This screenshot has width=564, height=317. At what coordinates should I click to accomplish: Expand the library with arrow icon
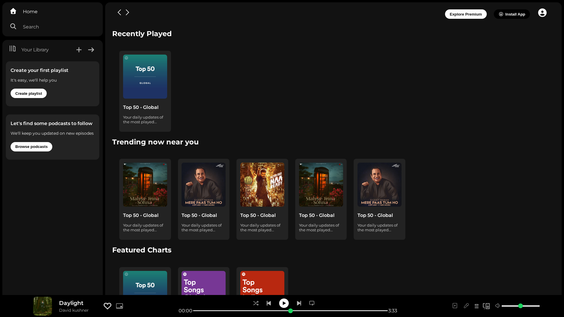pyautogui.click(x=91, y=50)
